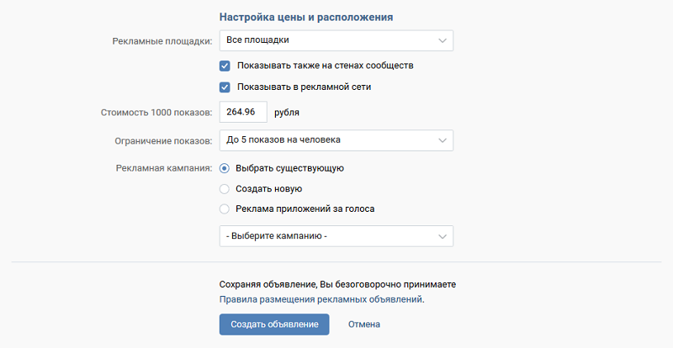
Task: Select the Выбрать существующую radio button
Action: (x=225, y=168)
